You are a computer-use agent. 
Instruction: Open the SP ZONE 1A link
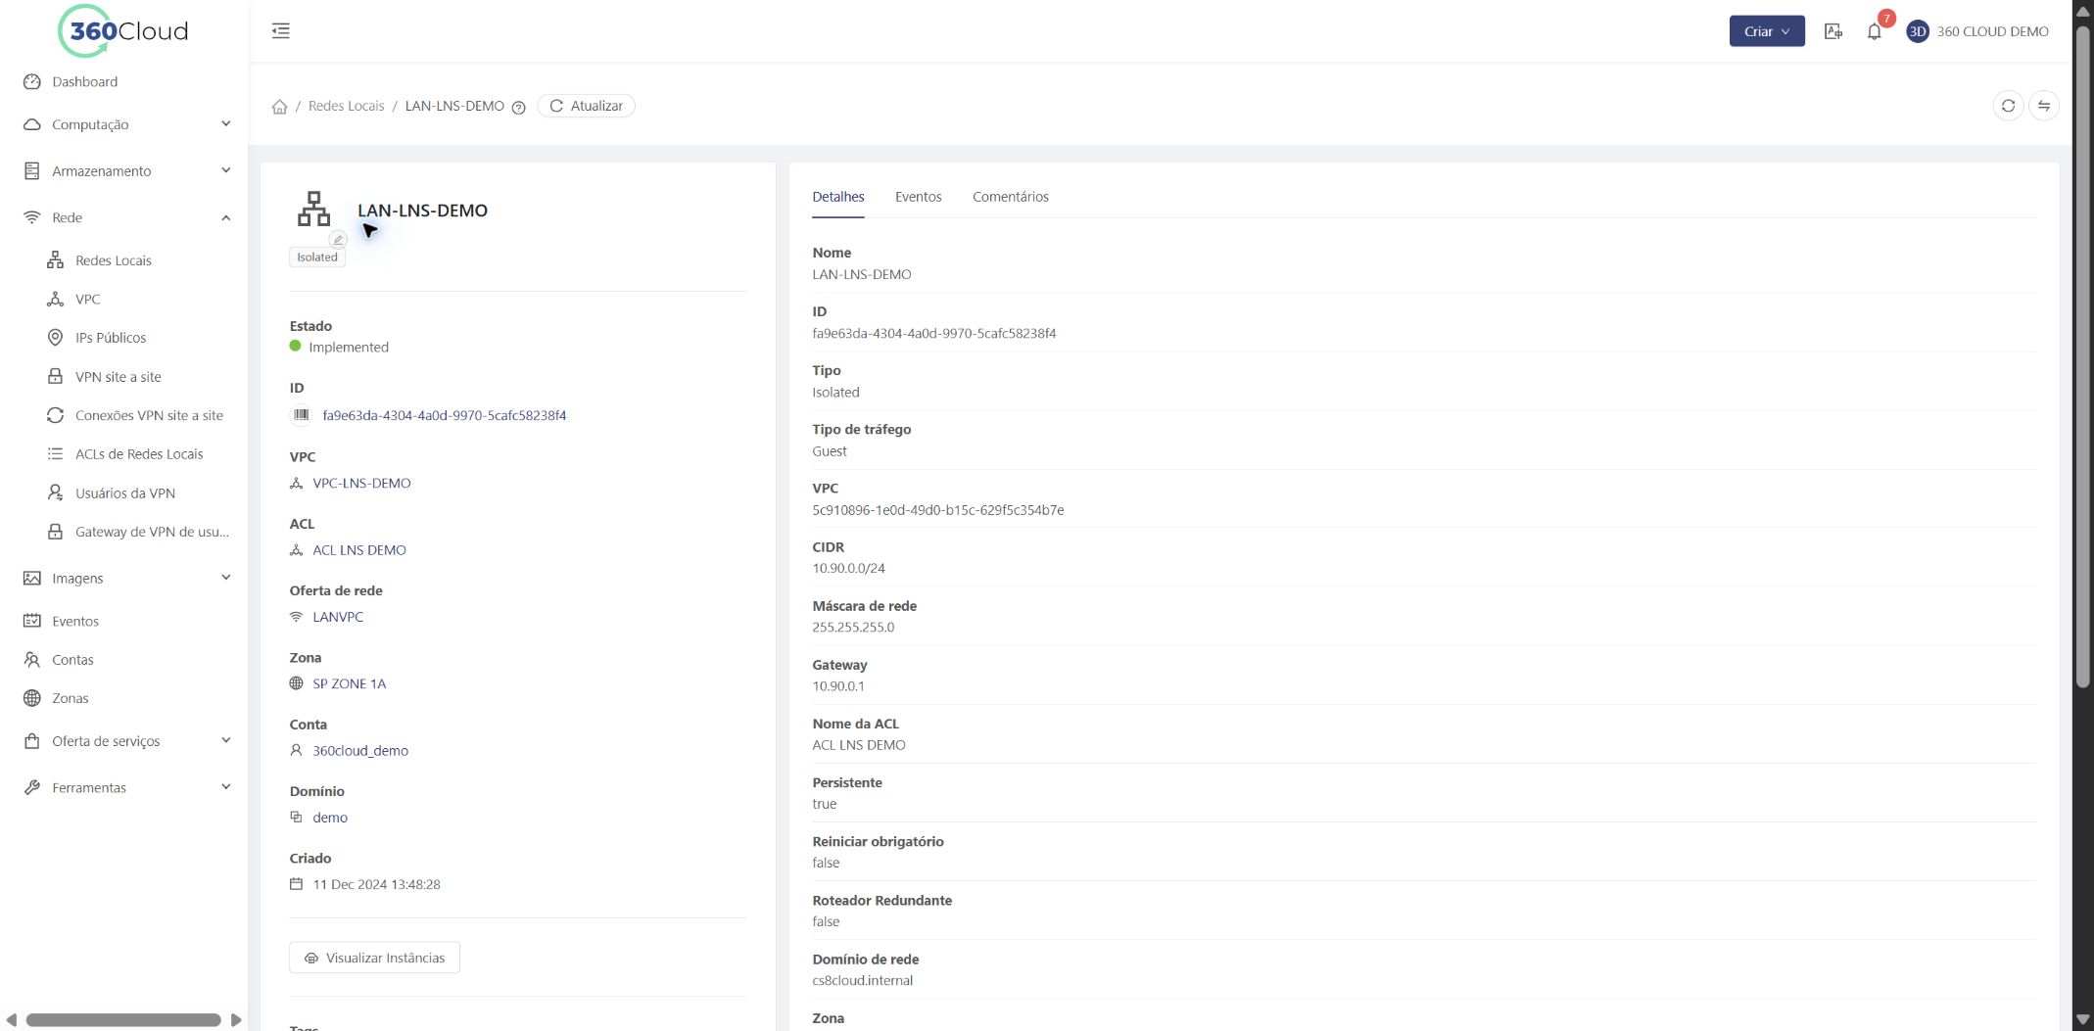coord(349,683)
